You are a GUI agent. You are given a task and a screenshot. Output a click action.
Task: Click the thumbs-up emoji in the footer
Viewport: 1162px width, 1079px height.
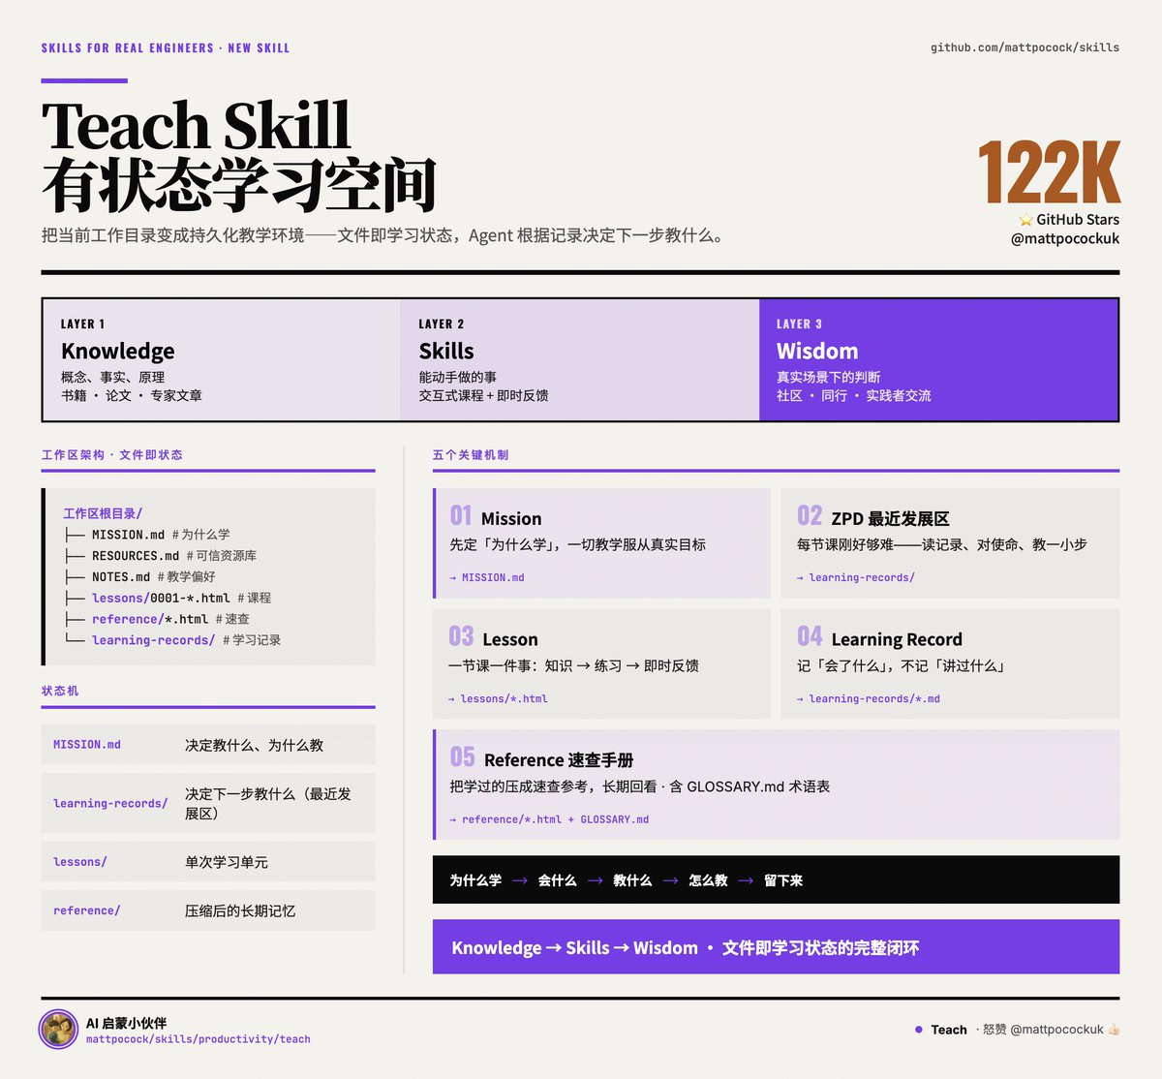tap(1114, 1030)
